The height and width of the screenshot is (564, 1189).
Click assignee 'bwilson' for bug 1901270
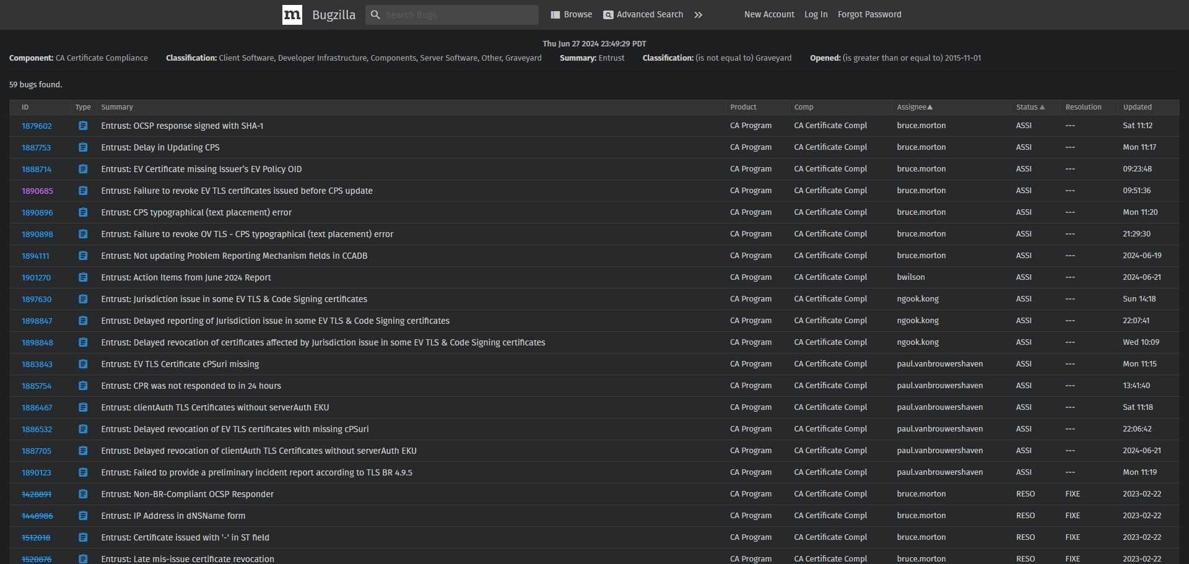(x=911, y=277)
